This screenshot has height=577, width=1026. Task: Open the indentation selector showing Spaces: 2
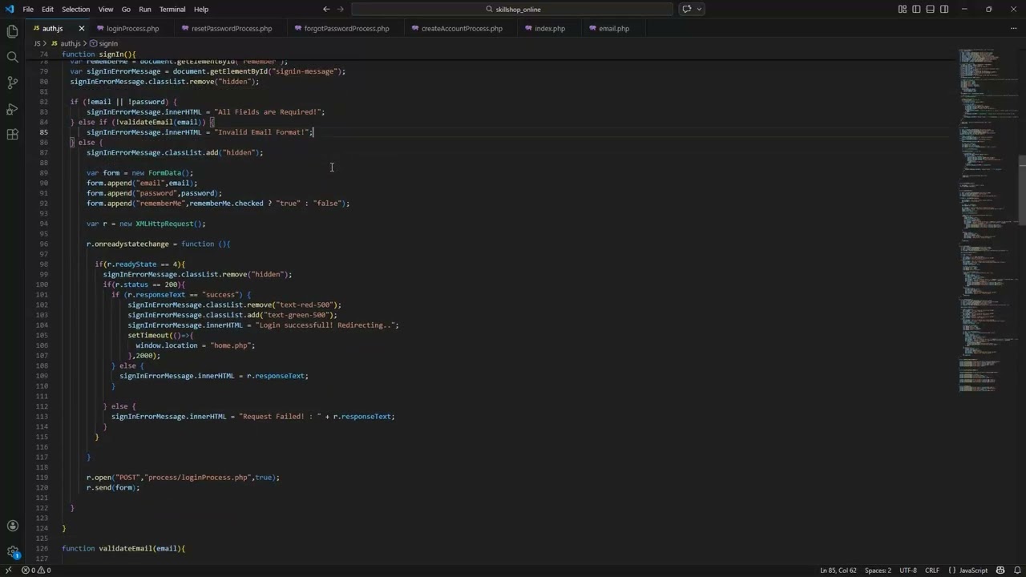pyautogui.click(x=878, y=570)
